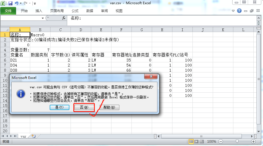Open the Undo history dropdown arrow
Viewport: 263px width, 146px height.
coord(21,3)
